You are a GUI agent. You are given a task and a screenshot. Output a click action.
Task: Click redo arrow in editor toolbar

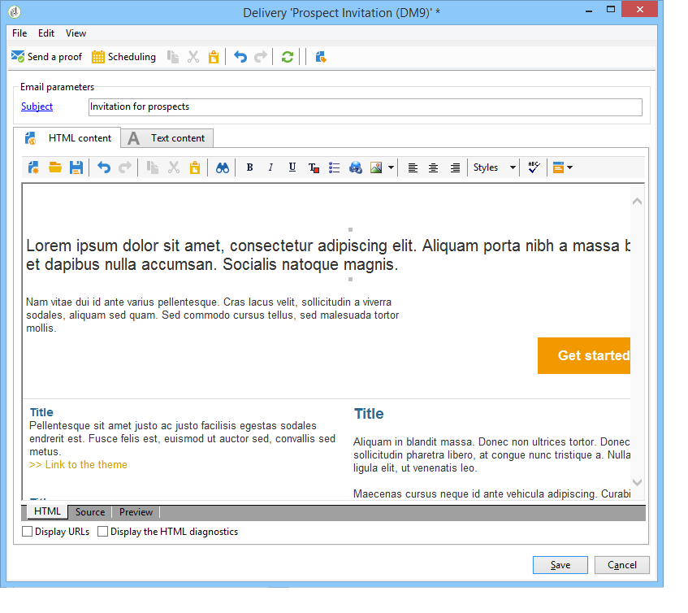click(125, 167)
